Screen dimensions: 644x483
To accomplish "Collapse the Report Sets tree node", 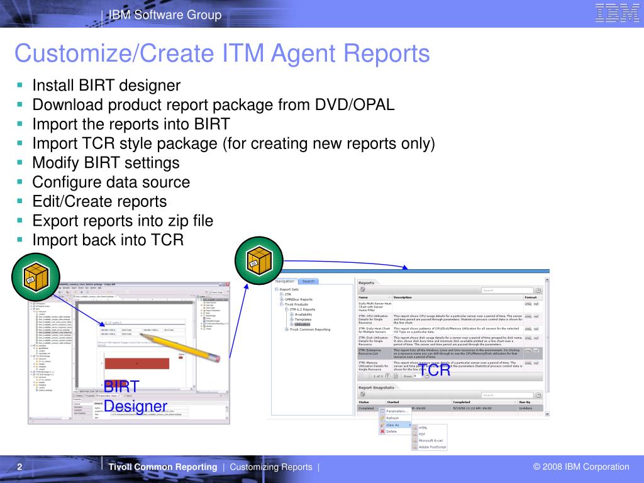I will coord(277,289).
